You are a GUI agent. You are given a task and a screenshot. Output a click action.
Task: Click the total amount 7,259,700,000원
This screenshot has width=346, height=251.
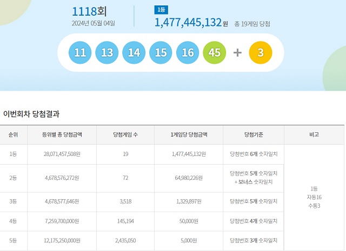pyautogui.click(x=62, y=221)
